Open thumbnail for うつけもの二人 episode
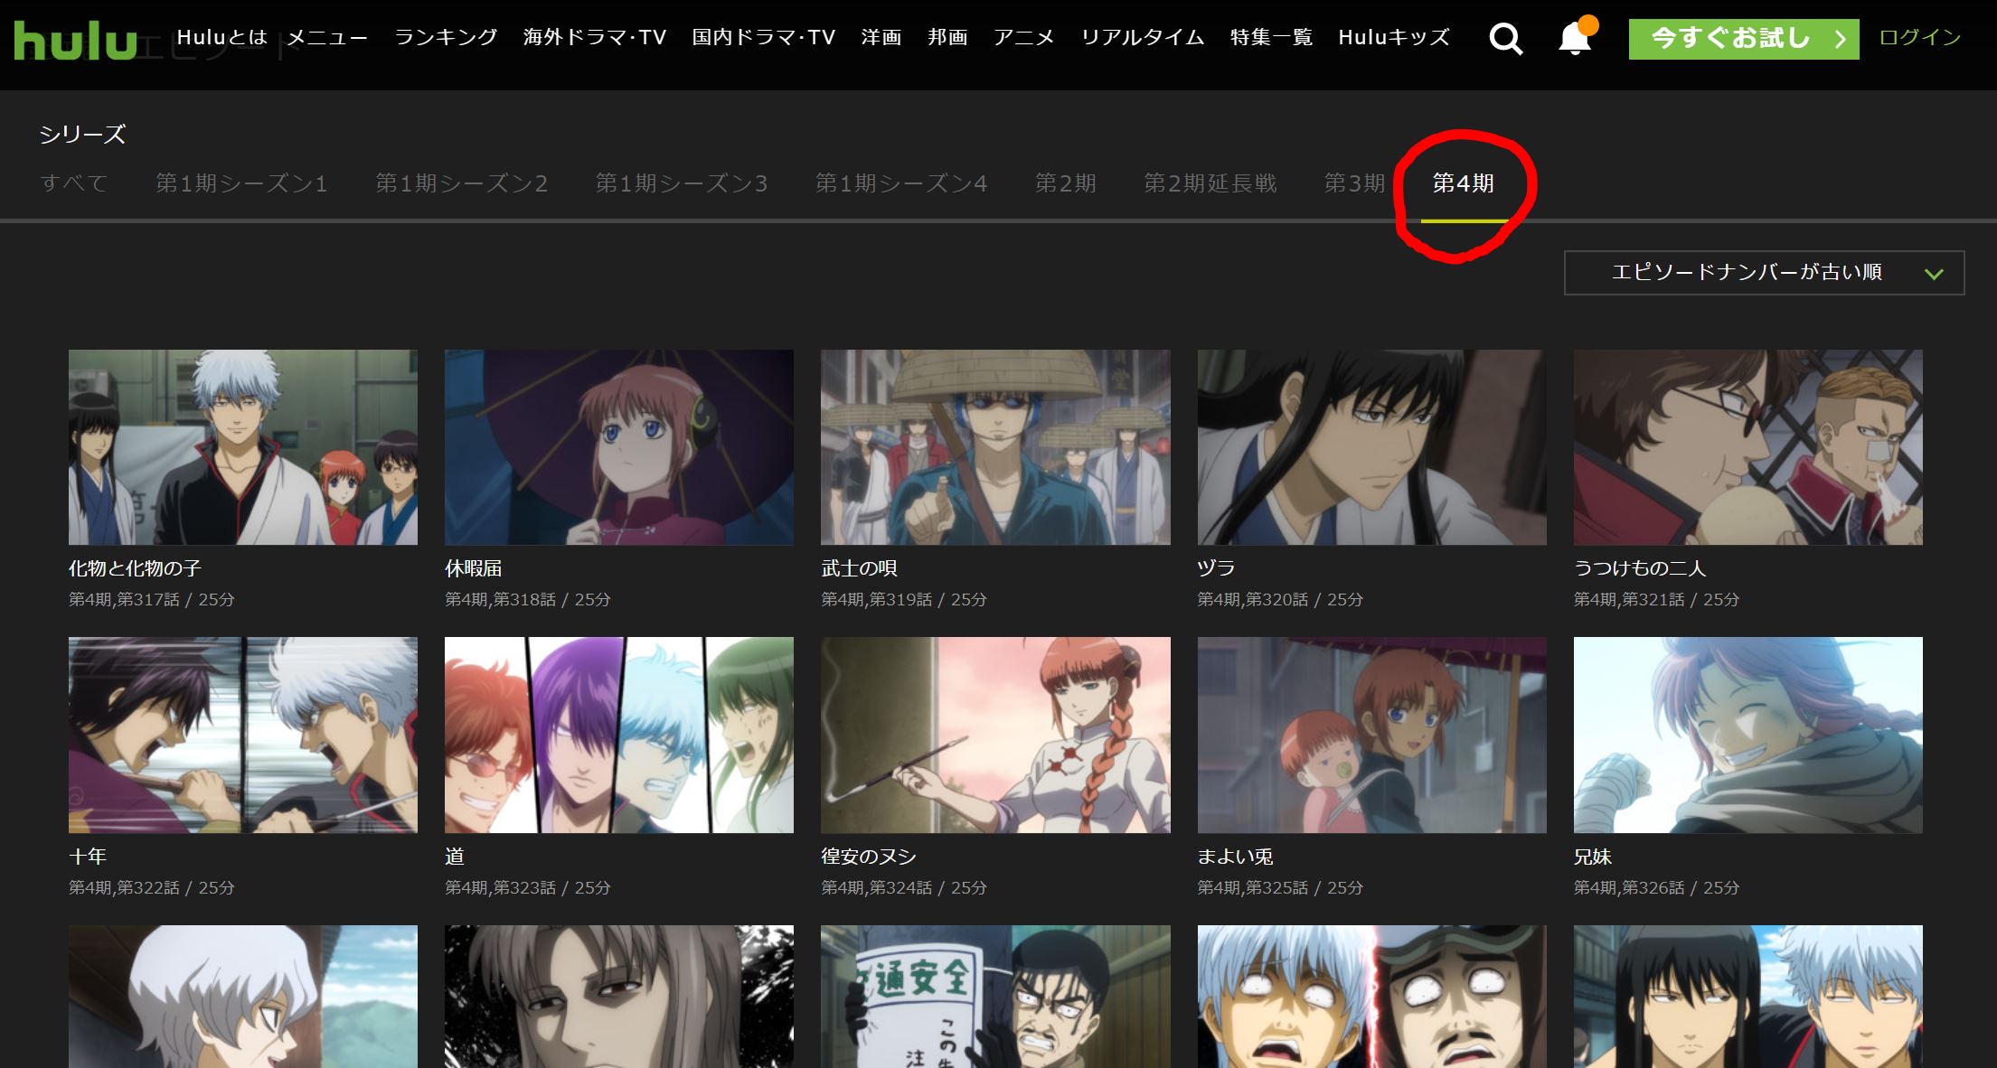The width and height of the screenshot is (1997, 1068). tap(1748, 447)
